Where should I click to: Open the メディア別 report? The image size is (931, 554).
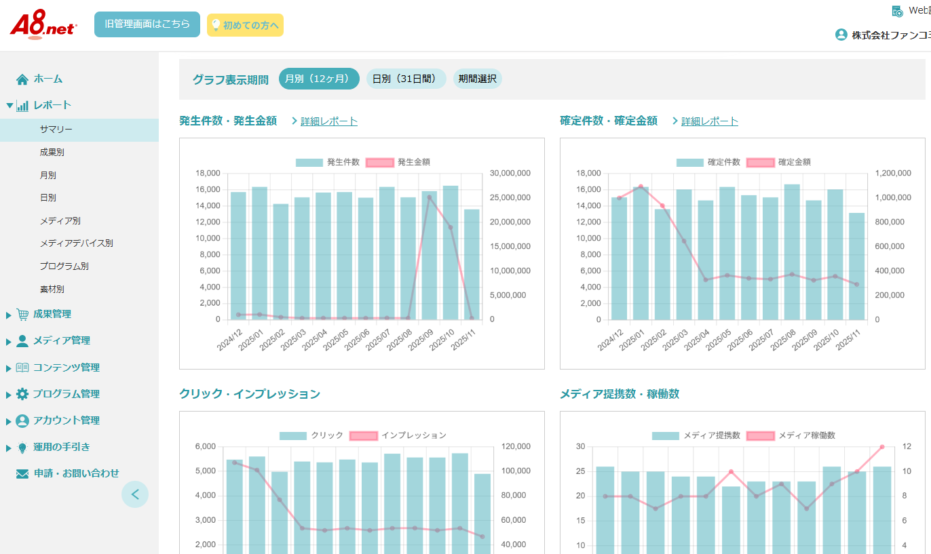tap(60, 221)
